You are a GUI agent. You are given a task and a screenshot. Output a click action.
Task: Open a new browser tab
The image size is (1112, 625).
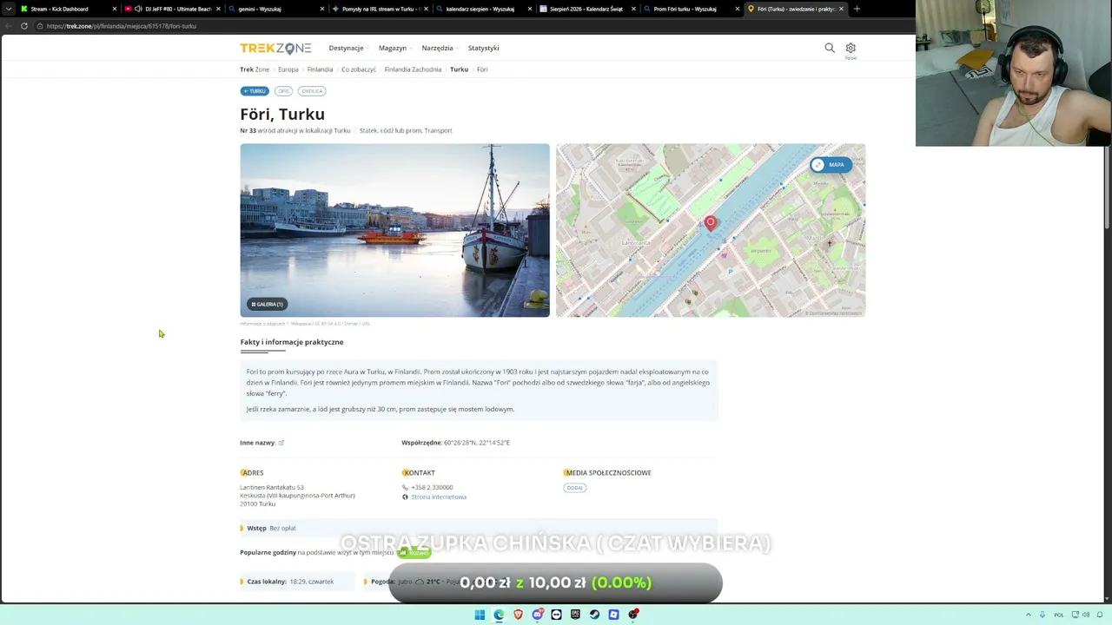857,9
